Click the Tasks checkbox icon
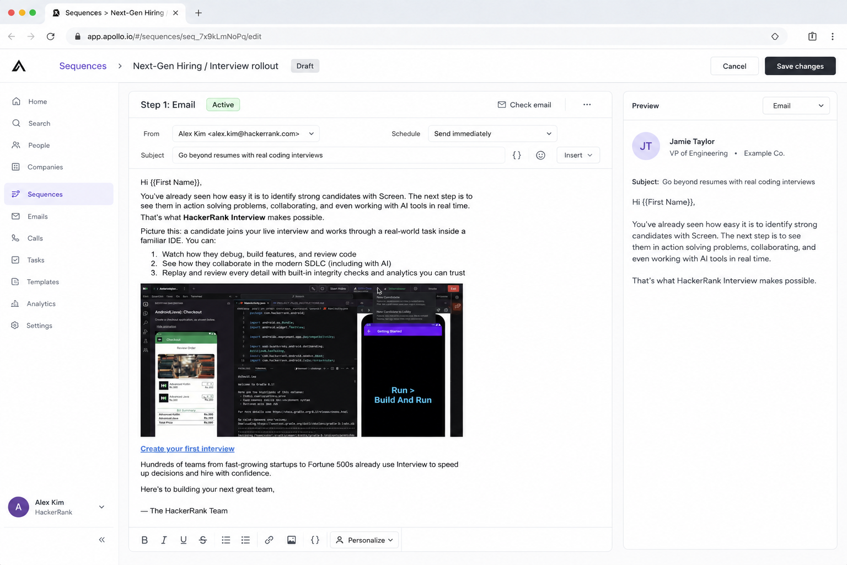Screen dimensions: 847x565 [x=15, y=260]
